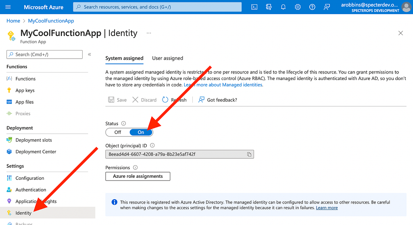This screenshot has height=225, width=413.
Task: Close the Identity blade with the X
Action: point(400,33)
